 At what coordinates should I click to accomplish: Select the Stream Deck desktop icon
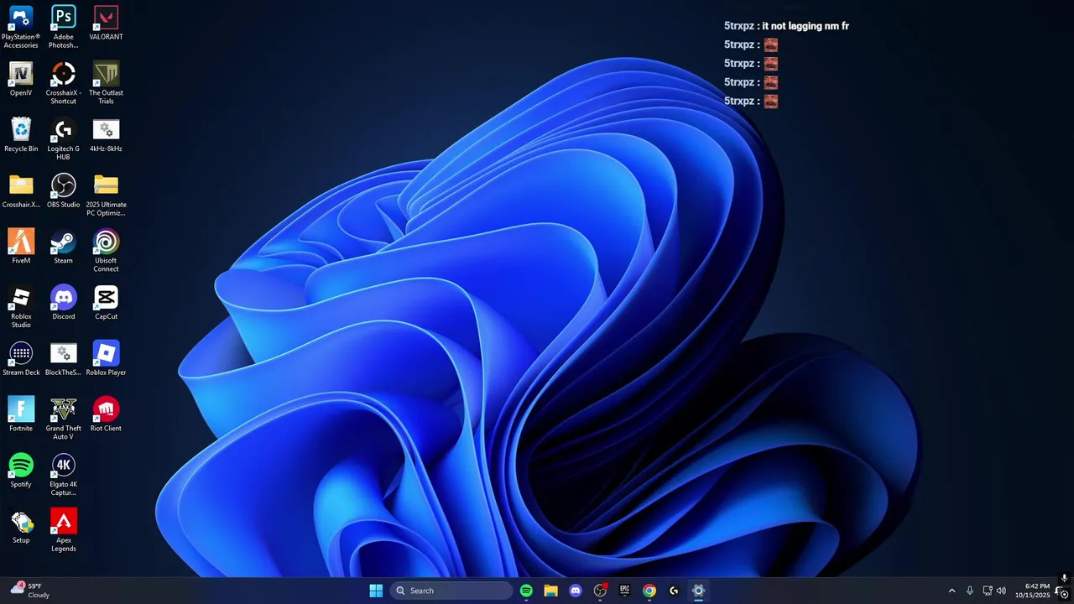pyautogui.click(x=21, y=359)
